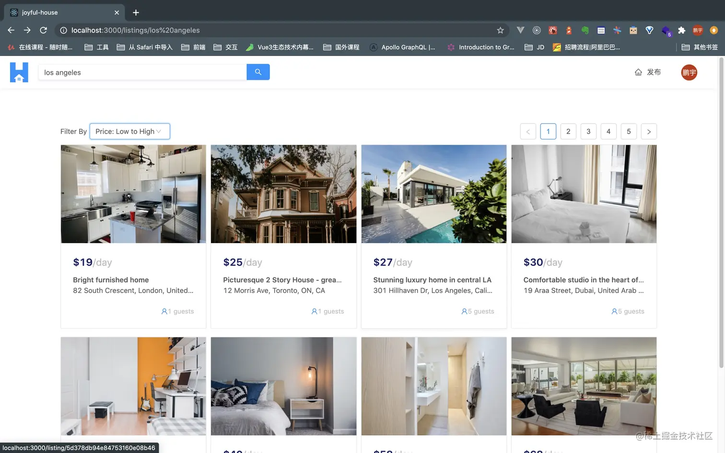Image resolution: width=725 pixels, height=453 pixels.
Task: Go to pagination page 3
Action: 588,131
